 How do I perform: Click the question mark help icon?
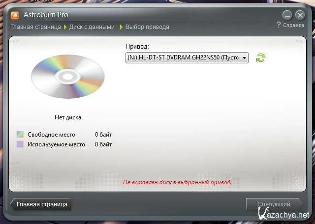[279, 25]
